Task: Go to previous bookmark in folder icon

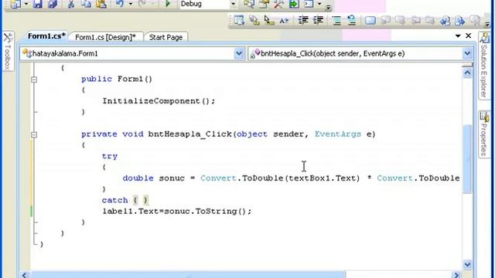Action: (x=415, y=21)
